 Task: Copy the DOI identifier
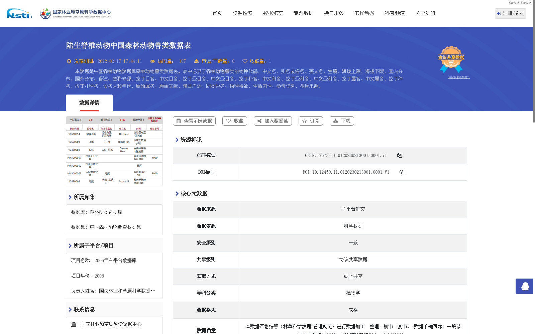click(x=402, y=172)
